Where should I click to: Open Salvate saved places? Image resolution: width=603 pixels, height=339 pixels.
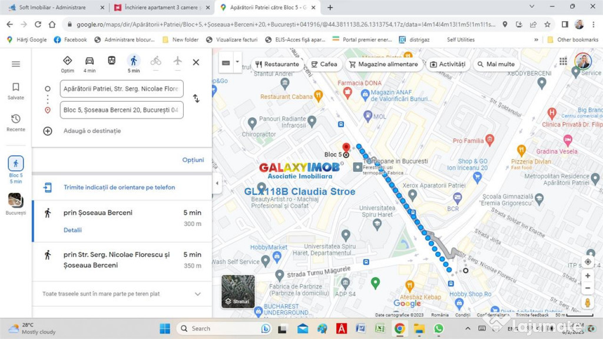coord(16,91)
